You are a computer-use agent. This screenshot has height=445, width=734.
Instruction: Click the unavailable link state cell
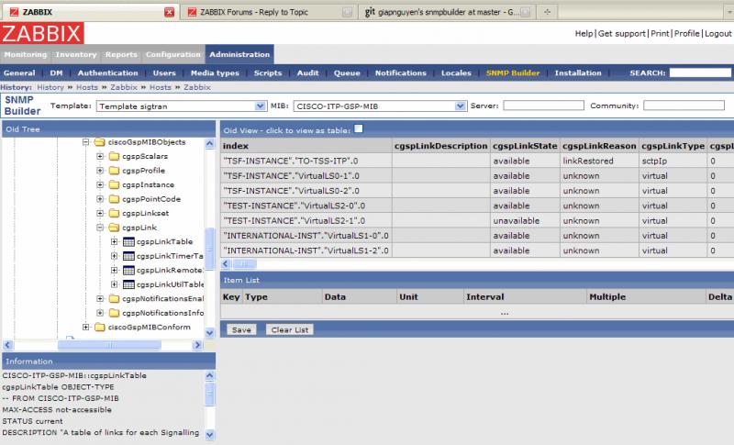point(525,220)
